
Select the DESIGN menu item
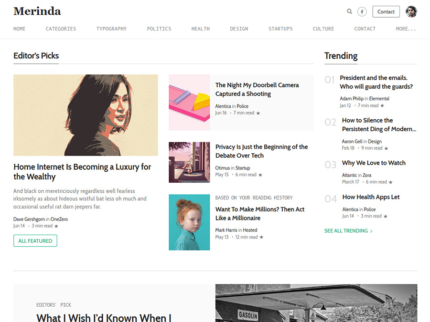click(239, 29)
